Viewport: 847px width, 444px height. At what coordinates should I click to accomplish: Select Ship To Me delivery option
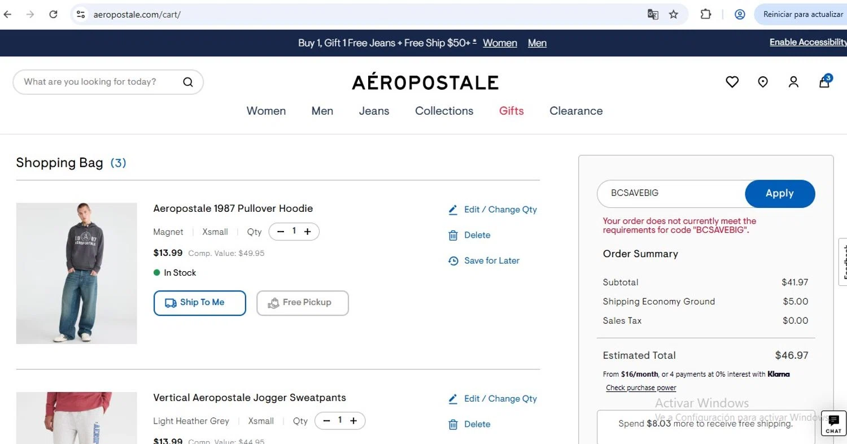(200, 303)
